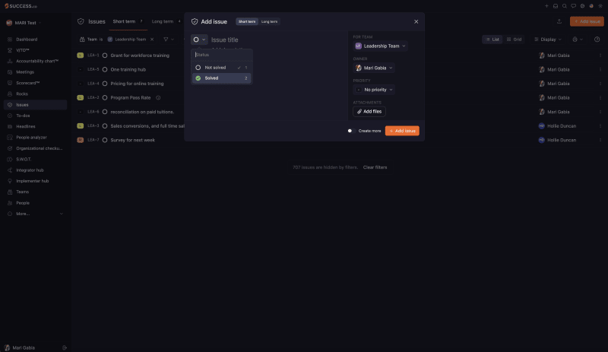Mark Program Pass Rate as solved

click(105, 98)
